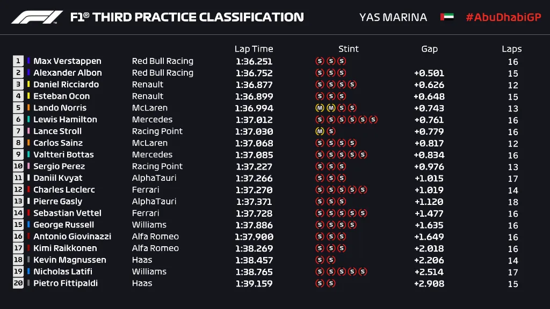Viewport: 550px width, 309px height.
Task: Click driver name Charles Leclerc
Action: pyautogui.click(x=64, y=189)
